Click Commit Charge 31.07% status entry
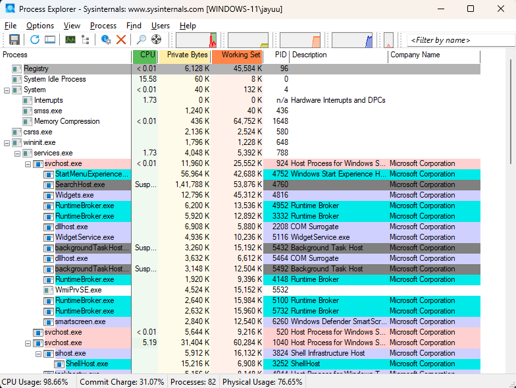The image size is (516, 388). pos(122,382)
